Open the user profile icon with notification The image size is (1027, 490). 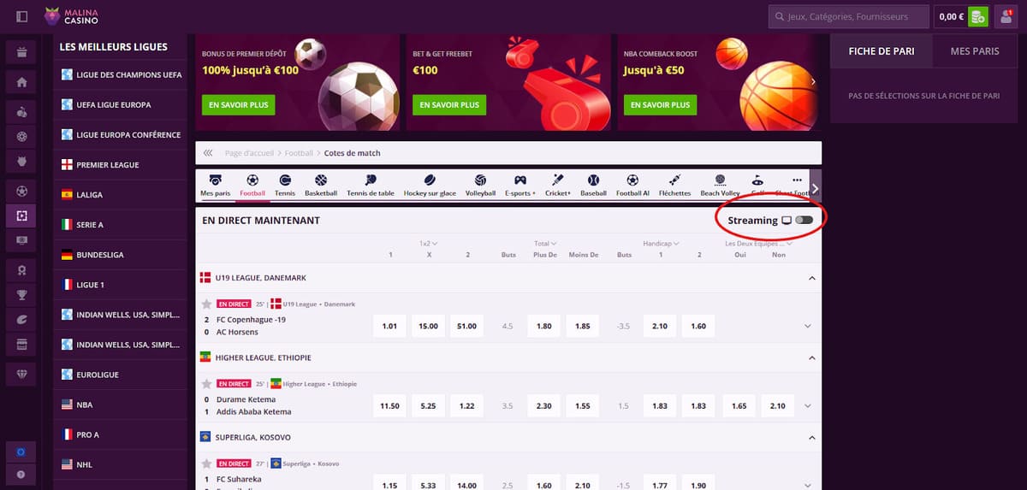[1005, 16]
